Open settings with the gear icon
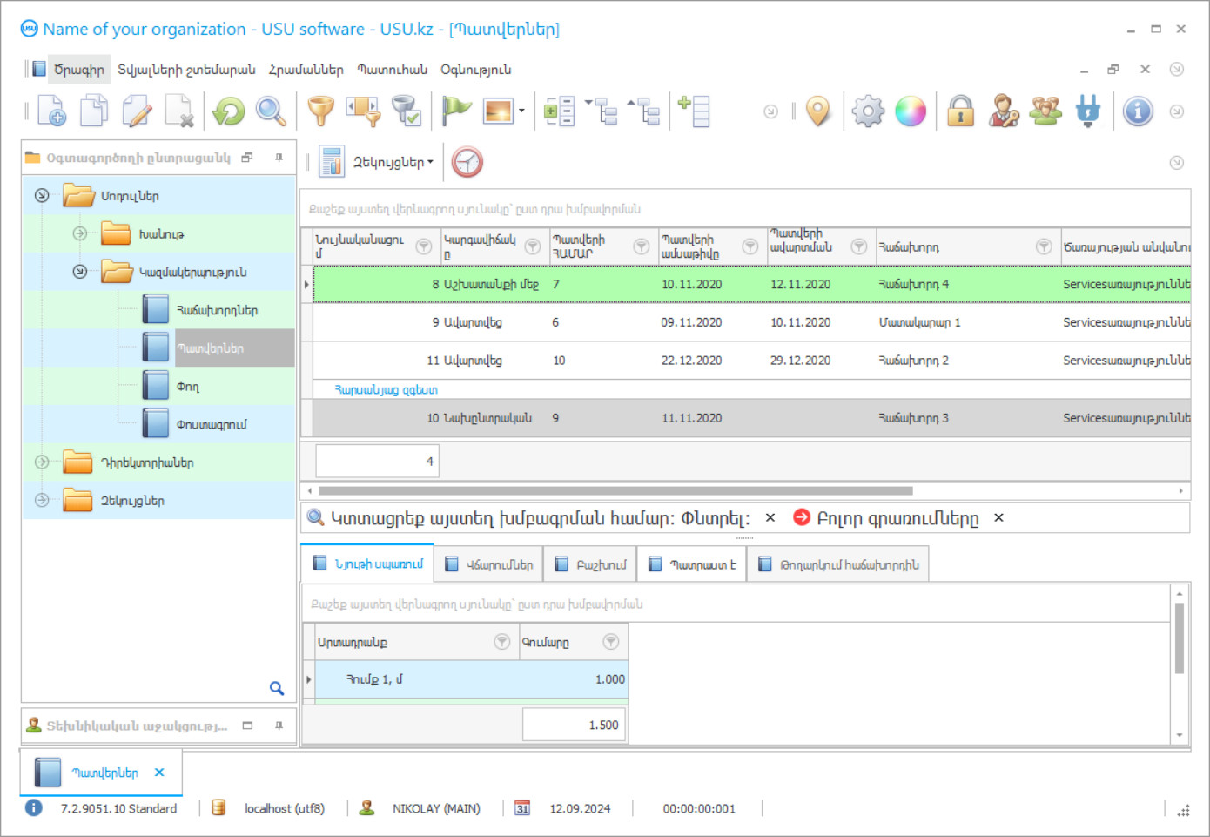 coord(868,111)
